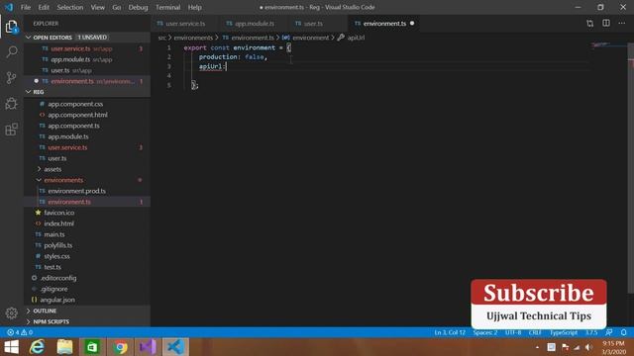
Task: Open notifications bell in status bar
Action: [x=623, y=332]
